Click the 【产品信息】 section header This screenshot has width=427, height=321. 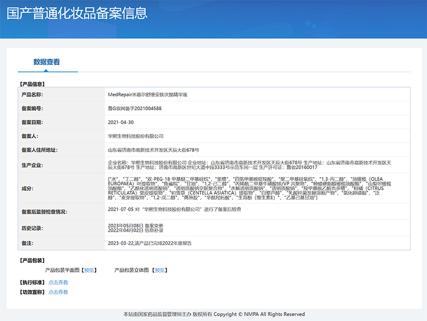32,84
